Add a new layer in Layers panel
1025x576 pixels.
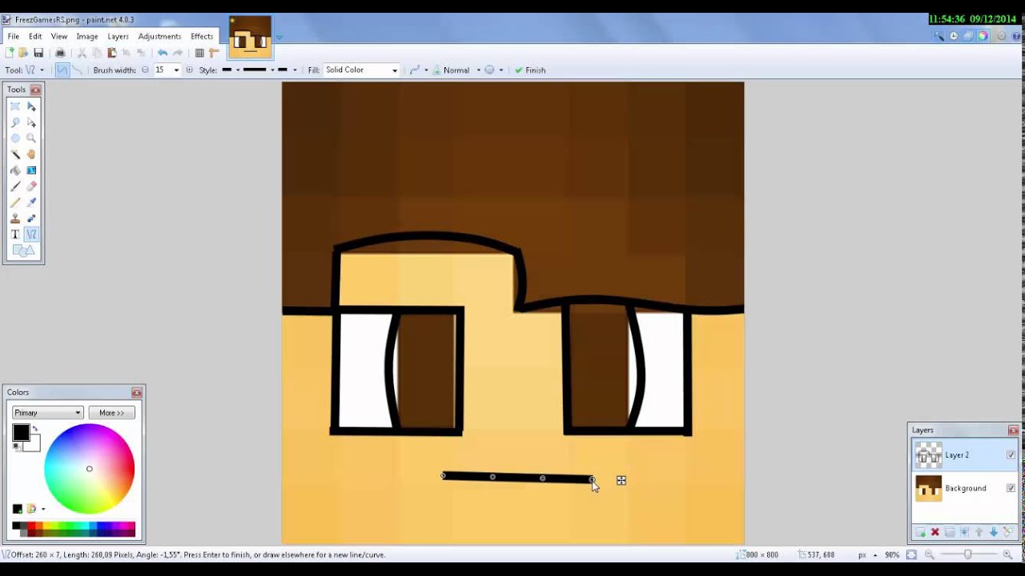click(920, 532)
